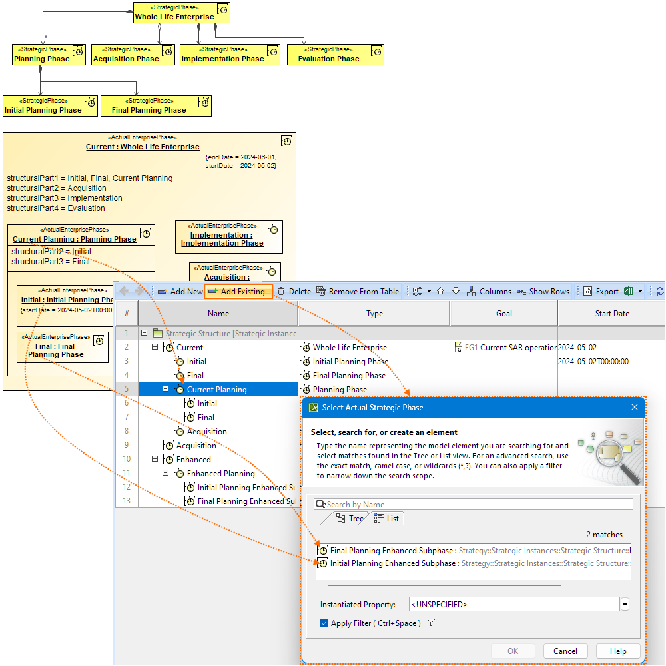Collapse the Enhanced Planning row

coord(165,473)
